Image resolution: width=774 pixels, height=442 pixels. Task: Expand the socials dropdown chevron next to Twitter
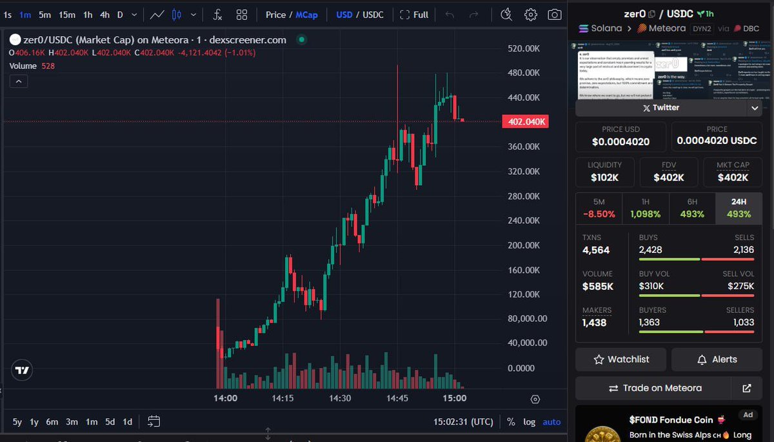tap(755, 108)
